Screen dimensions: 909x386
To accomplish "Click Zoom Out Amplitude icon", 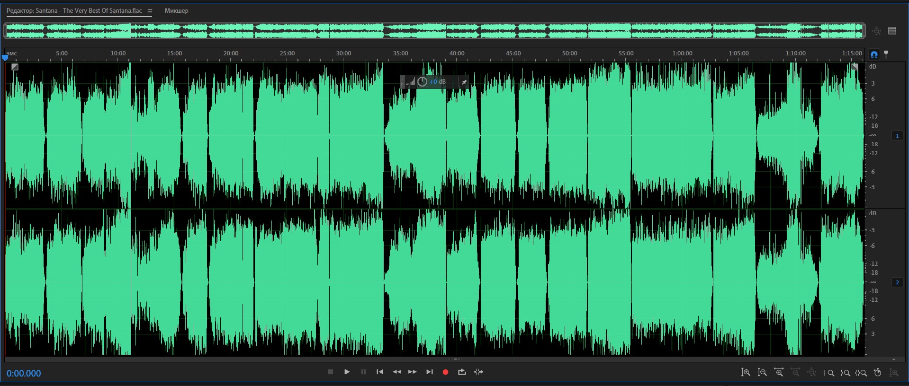I will point(762,373).
